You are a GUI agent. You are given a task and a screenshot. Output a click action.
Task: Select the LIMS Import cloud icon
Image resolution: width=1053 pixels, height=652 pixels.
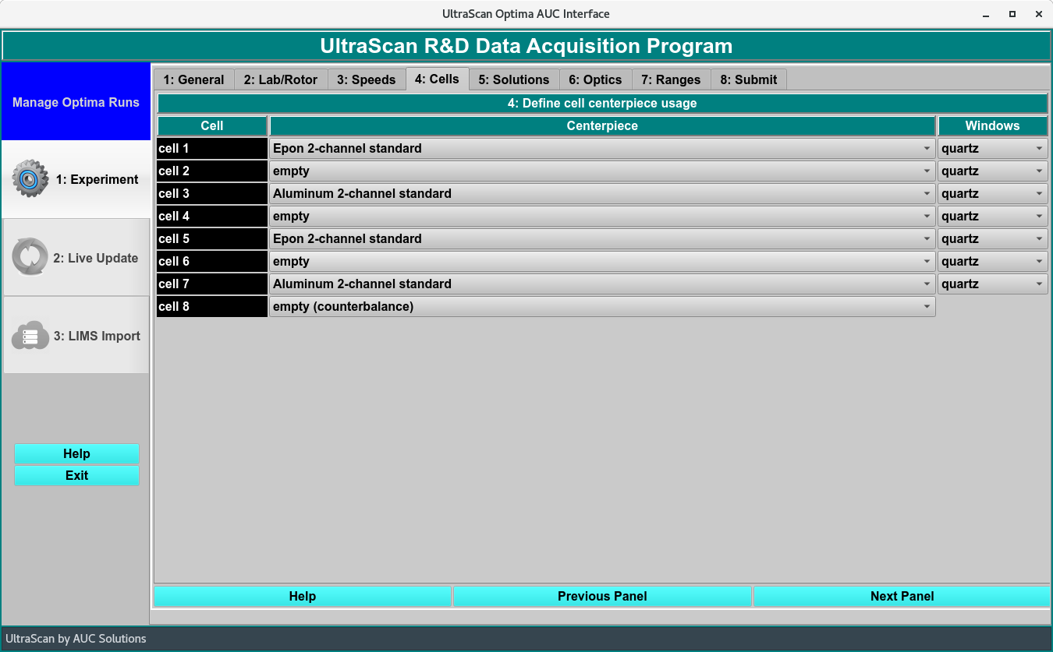[x=30, y=336]
